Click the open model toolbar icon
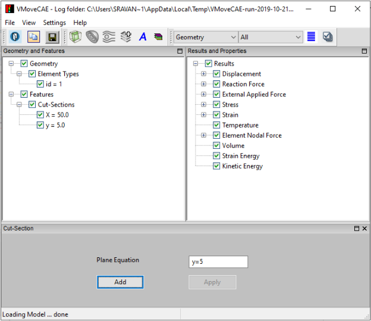Viewport: 371px width, 321px height. [x=15, y=37]
